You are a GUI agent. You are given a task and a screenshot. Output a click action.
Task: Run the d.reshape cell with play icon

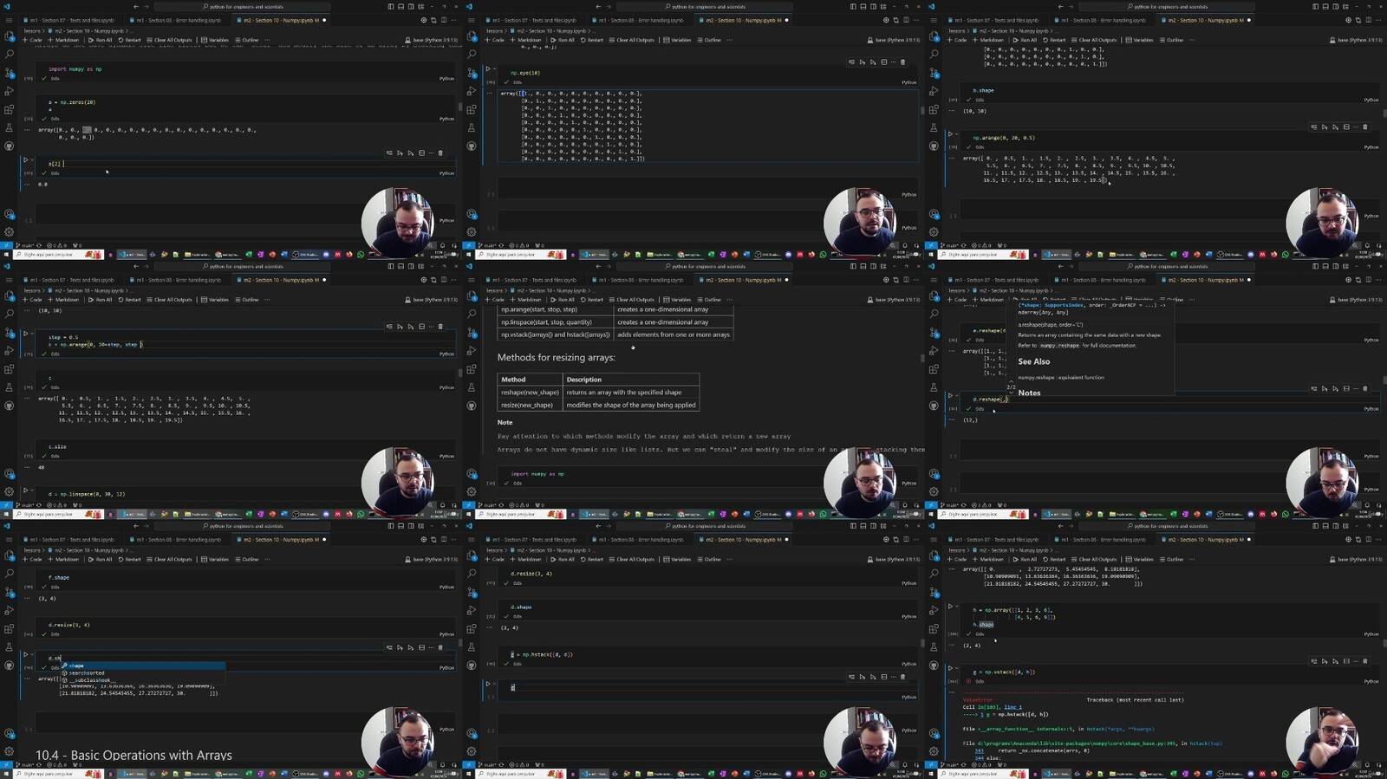951,395
